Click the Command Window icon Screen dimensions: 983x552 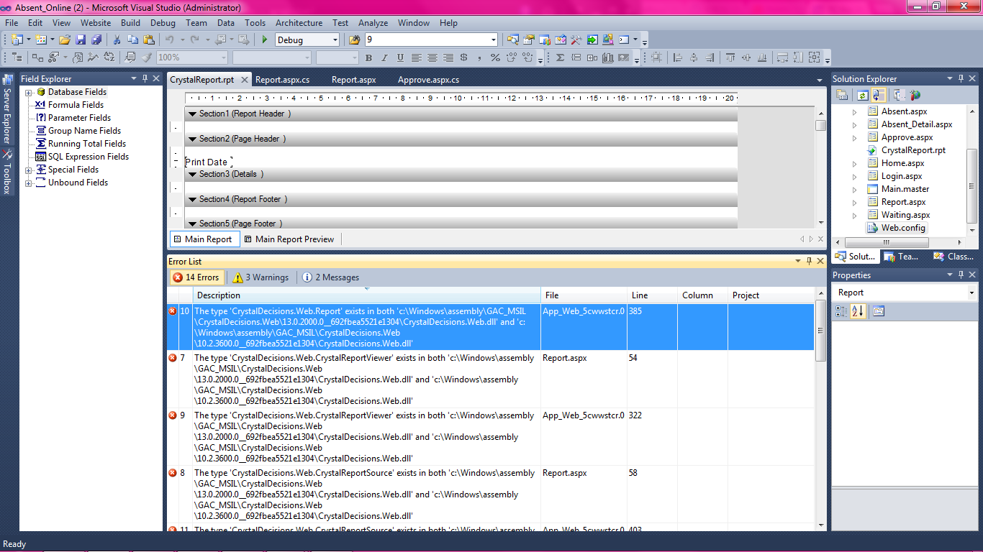coord(625,40)
